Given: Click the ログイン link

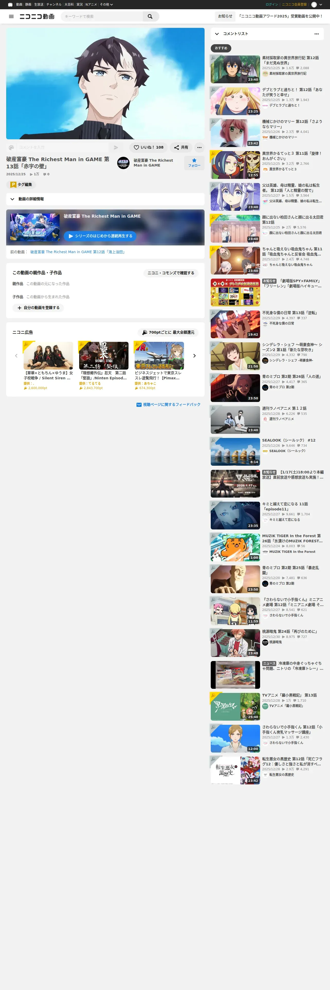Looking at the screenshot, I should click(272, 5).
